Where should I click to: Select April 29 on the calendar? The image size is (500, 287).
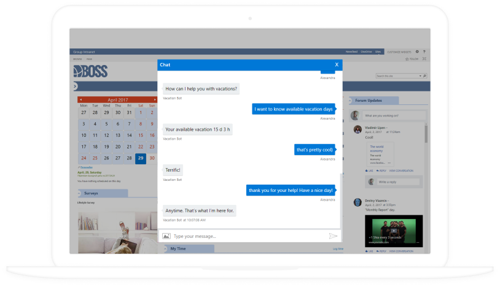point(141,158)
